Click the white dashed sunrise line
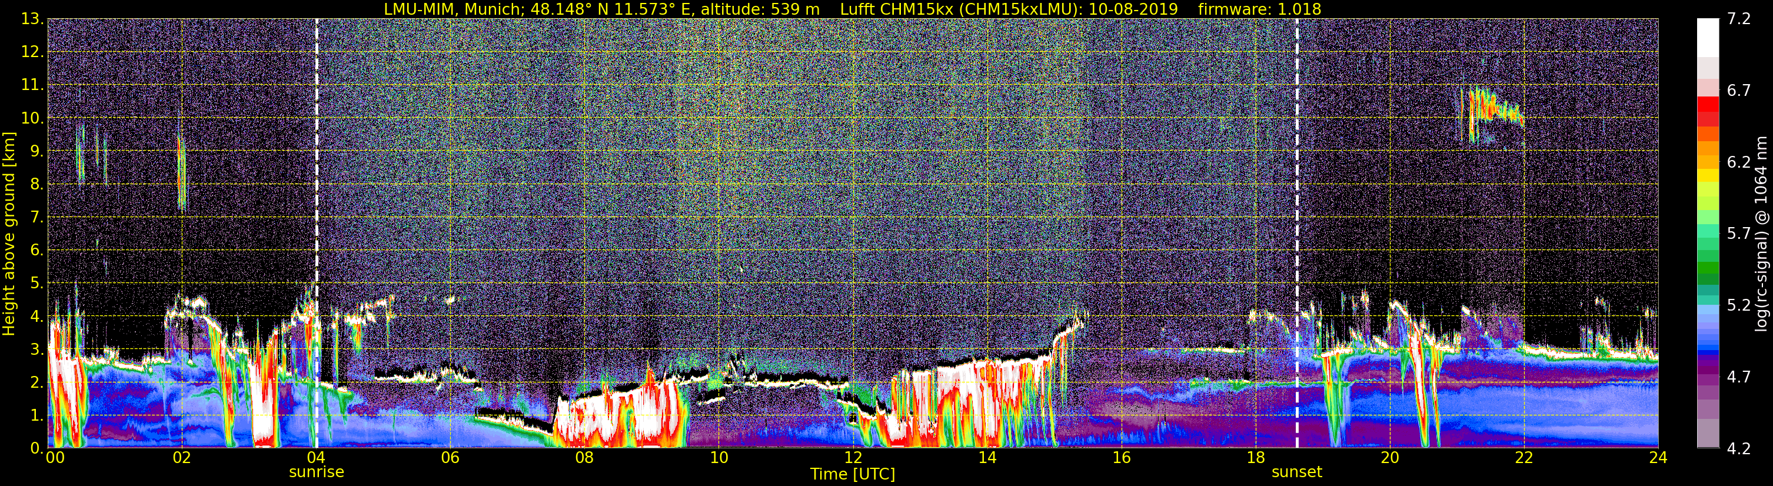This screenshot has width=1773, height=486. (317, 234)
